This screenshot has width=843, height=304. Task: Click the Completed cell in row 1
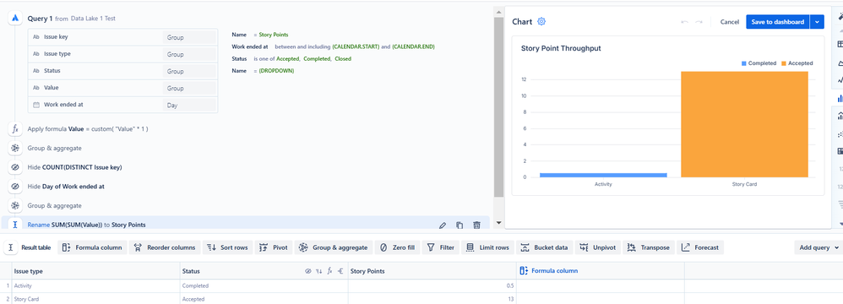pyautogui.click(x=264, y=285)
